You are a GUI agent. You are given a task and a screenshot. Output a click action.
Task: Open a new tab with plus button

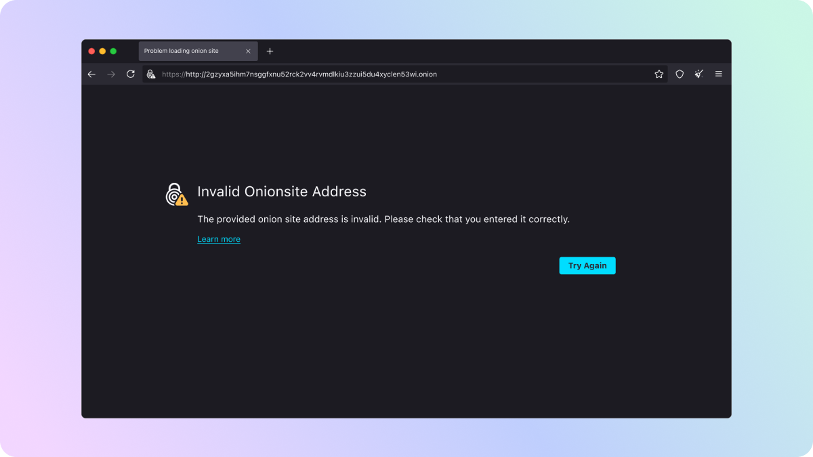(270, 51)
